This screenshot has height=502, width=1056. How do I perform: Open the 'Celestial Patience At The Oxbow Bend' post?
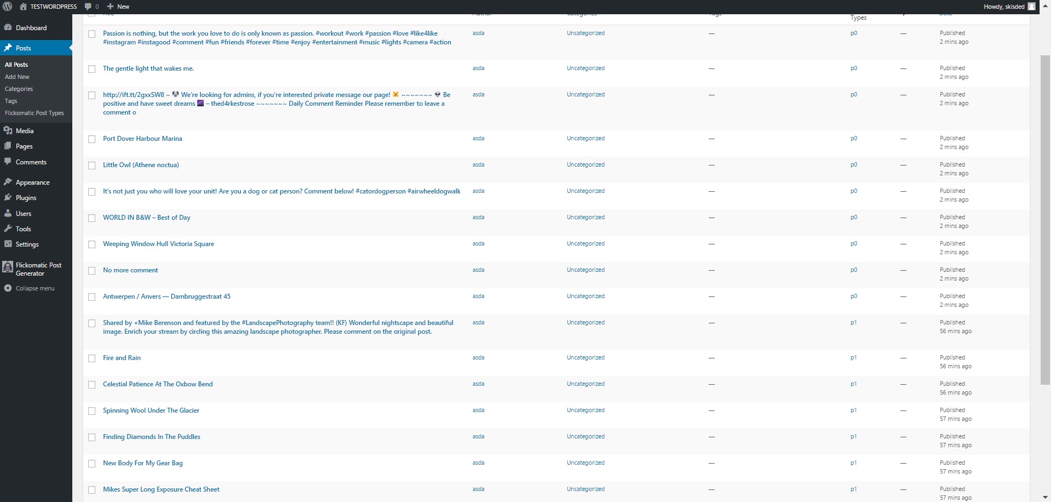[x=158, y=384]
